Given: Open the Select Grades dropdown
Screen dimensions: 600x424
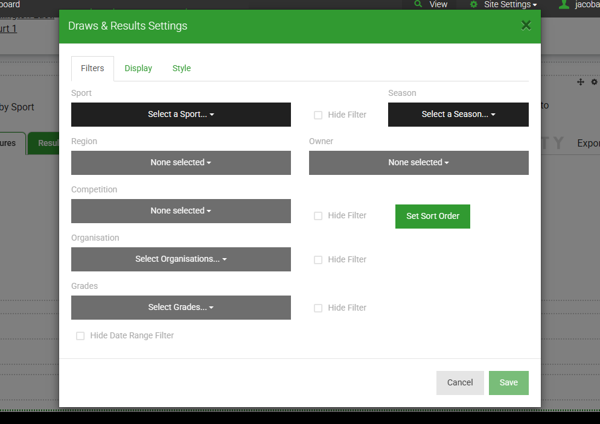Looking at the screenshot, I should [181, 308].
